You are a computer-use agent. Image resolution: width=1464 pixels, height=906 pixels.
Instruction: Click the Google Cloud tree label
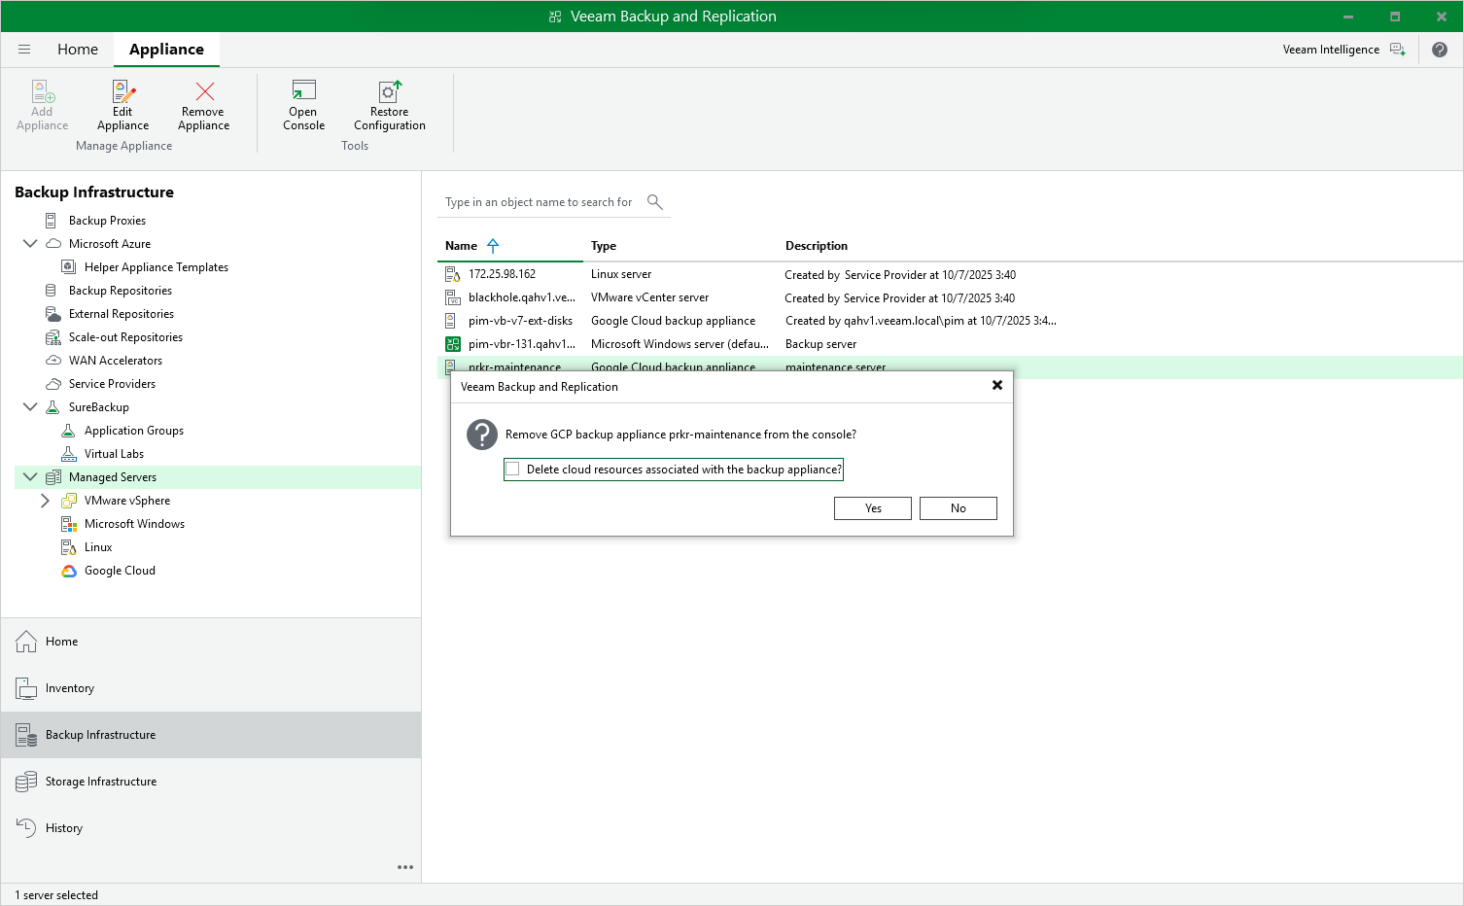click(x=120, y=571)
